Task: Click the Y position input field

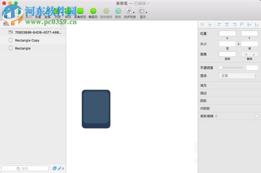Action: 250,33
